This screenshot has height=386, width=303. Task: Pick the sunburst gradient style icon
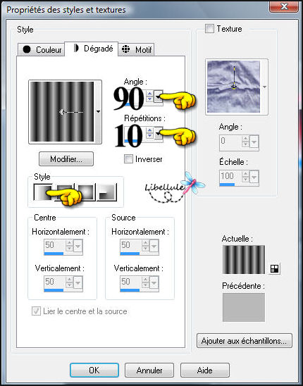pos(85,192)
